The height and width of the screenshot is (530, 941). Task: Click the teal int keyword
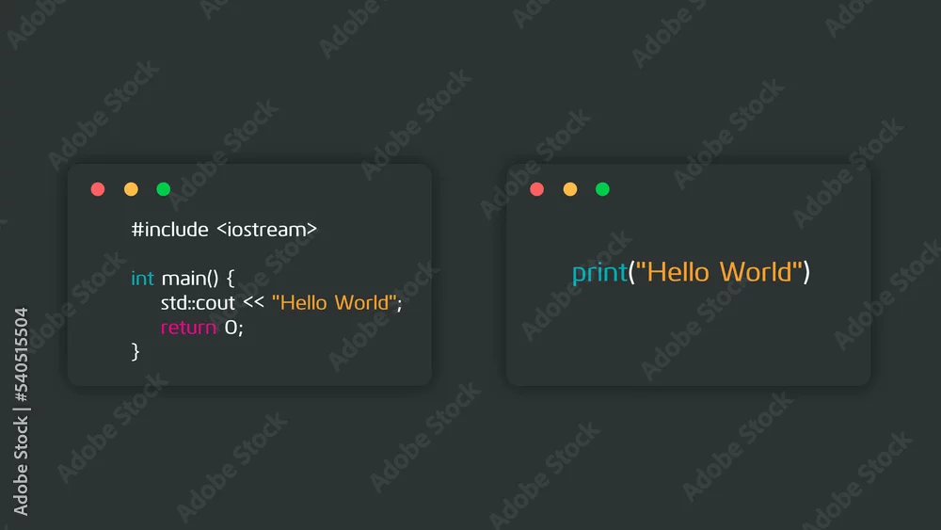pos(142,279)
